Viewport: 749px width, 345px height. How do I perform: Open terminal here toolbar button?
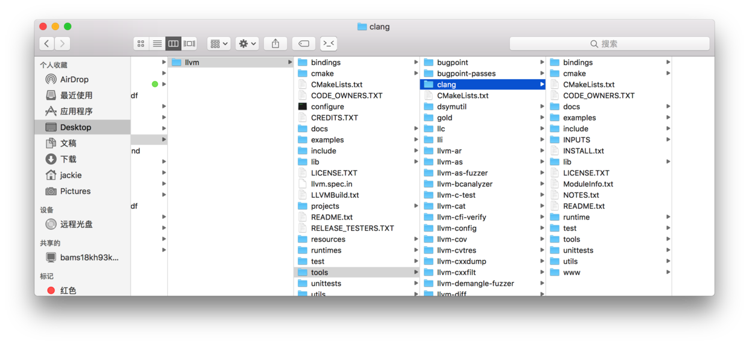[x=329, y=43]
